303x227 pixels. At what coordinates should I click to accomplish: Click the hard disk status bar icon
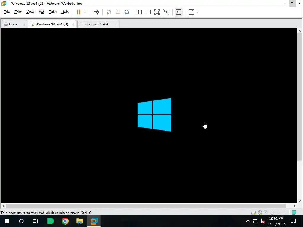click(x=253, y=213)
